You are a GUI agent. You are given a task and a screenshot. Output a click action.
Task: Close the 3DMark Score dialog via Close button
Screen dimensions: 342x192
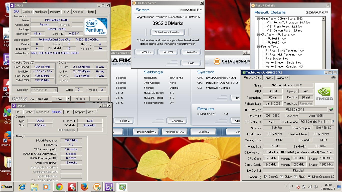[191, 63]
